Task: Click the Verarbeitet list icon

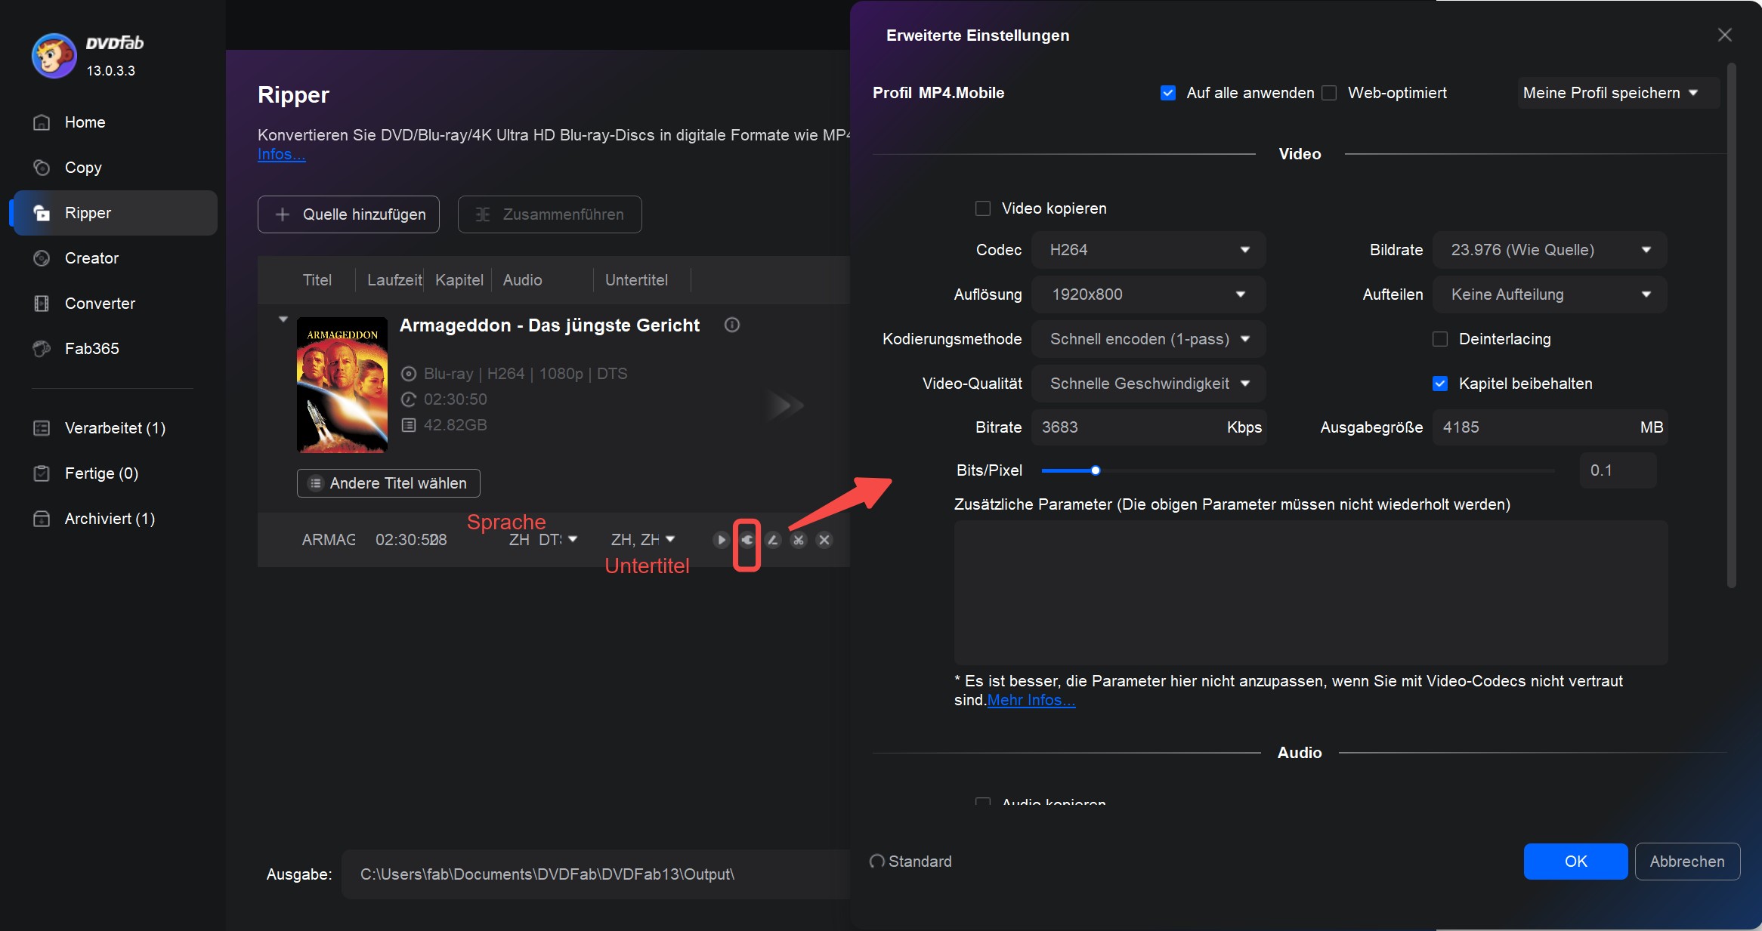Action: click(42, 428)
